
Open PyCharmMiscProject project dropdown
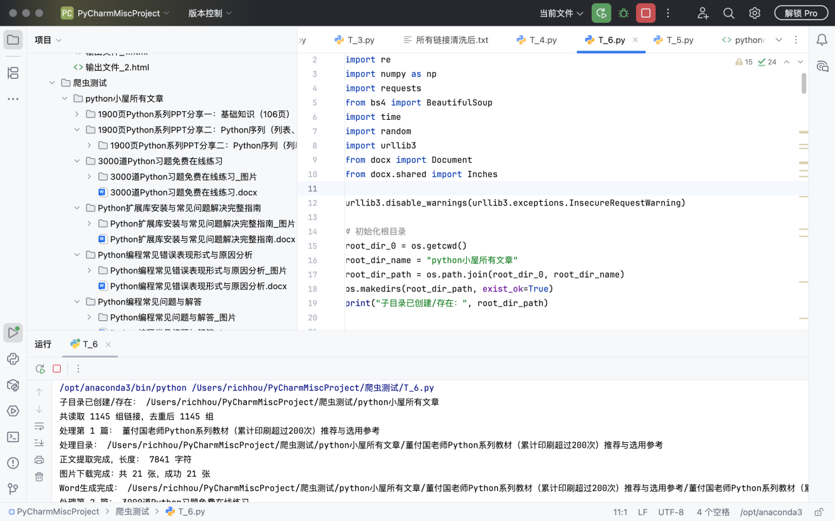coord(116,13)
